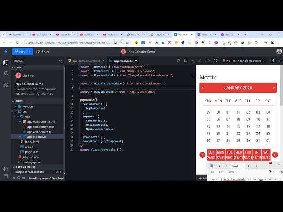Go to previous month in calendar

(203, 88)
